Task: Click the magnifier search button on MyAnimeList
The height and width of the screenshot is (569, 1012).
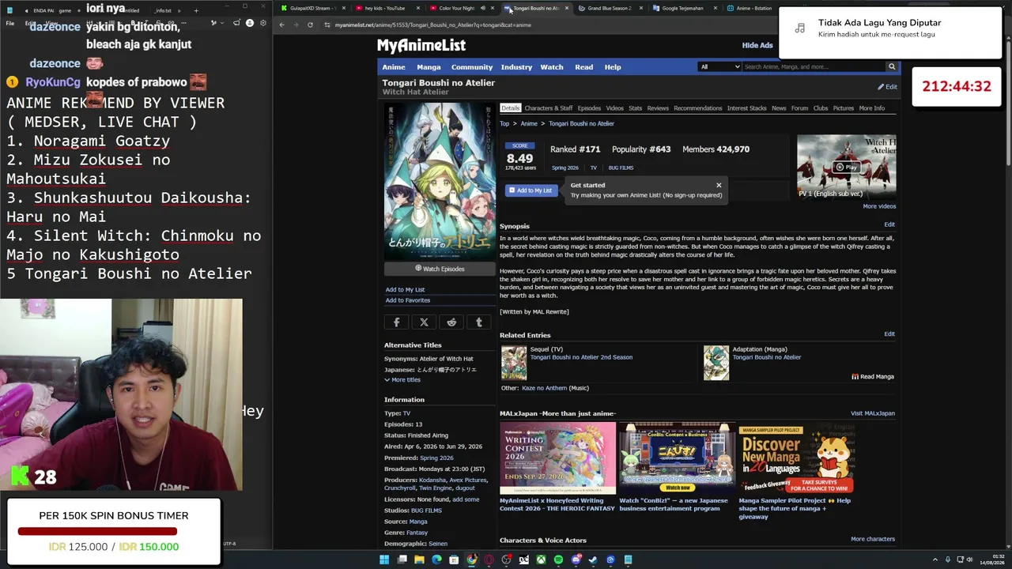Action: click(892, 67)
